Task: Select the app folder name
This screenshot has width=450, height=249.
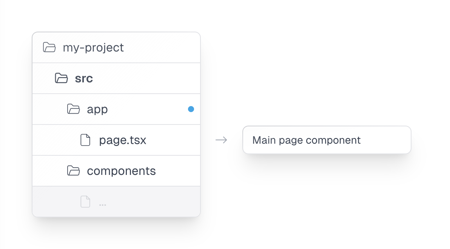Action: (97, 109)
